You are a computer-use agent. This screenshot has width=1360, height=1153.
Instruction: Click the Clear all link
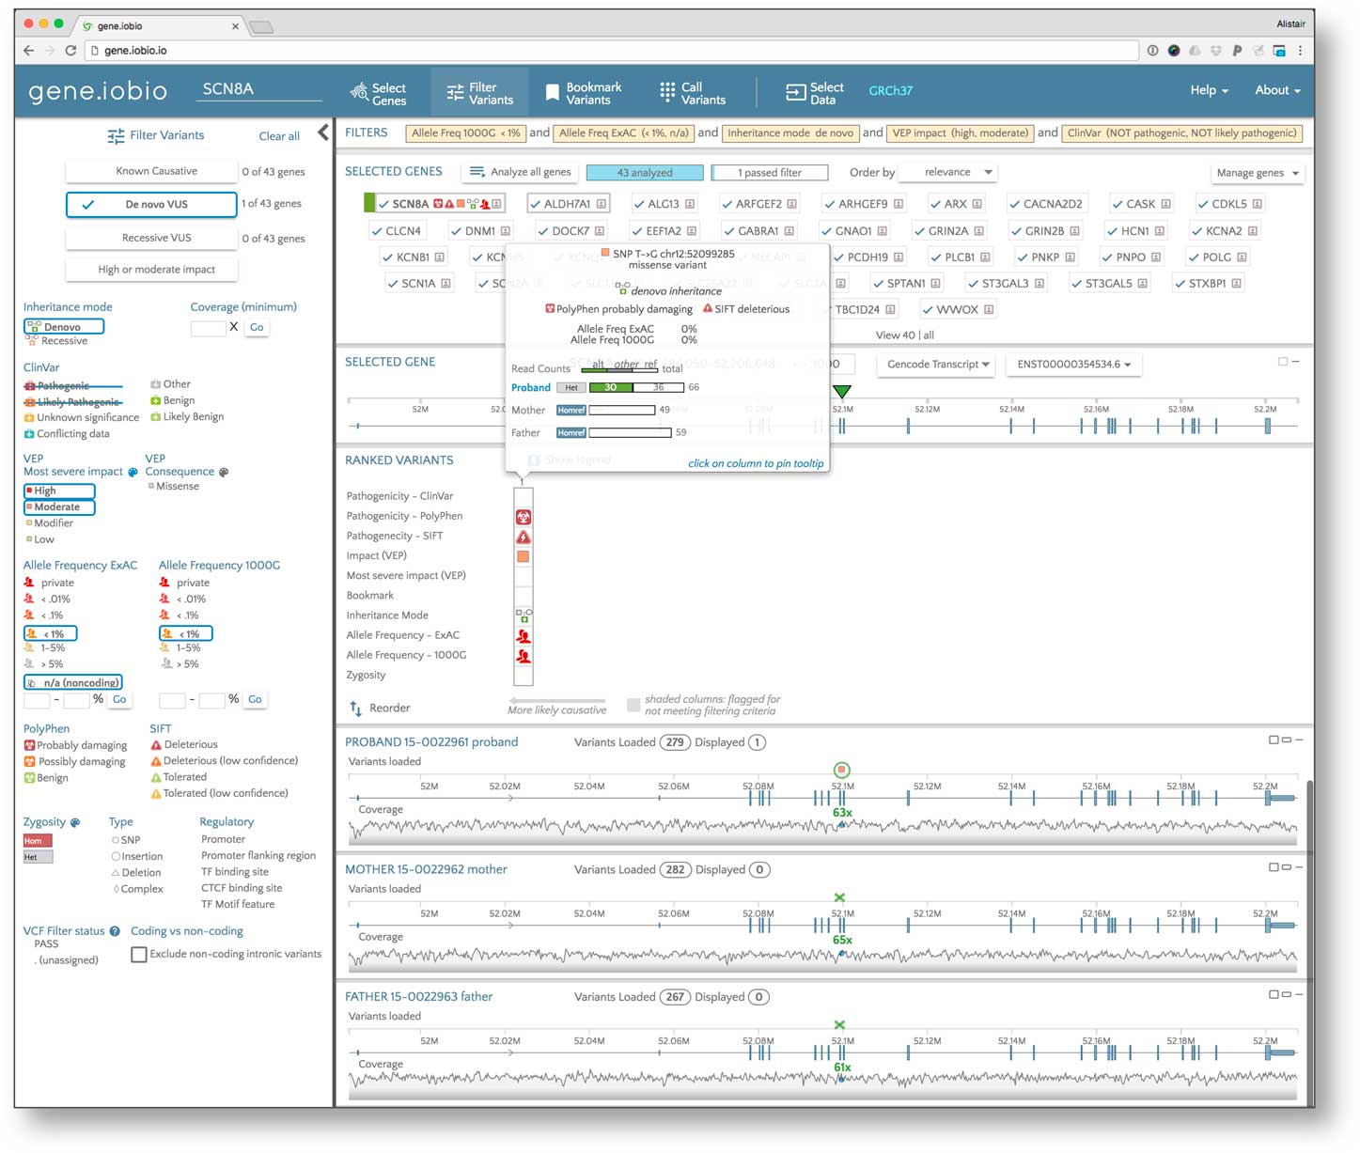coord(279,136)
